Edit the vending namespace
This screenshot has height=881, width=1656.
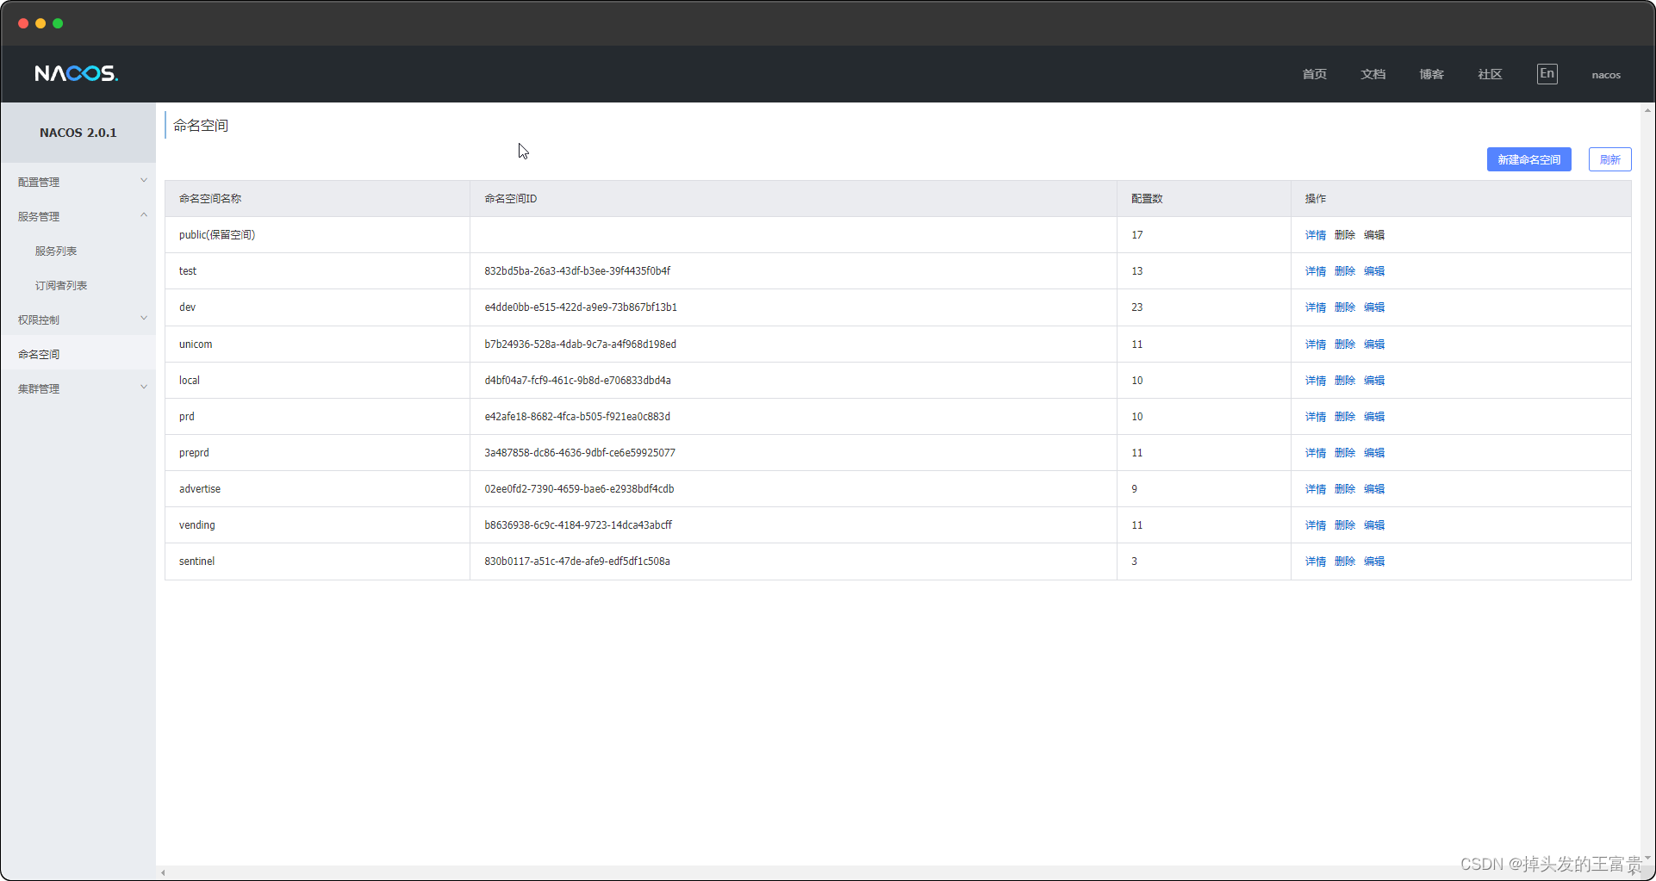point(1373,525)
